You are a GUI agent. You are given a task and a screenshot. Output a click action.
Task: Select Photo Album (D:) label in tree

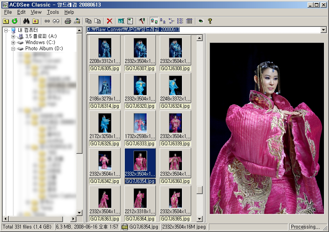[x=44, y=48]
